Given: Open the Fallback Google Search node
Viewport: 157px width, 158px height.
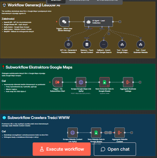Looking at the screenshot, I should pos(104,44).
